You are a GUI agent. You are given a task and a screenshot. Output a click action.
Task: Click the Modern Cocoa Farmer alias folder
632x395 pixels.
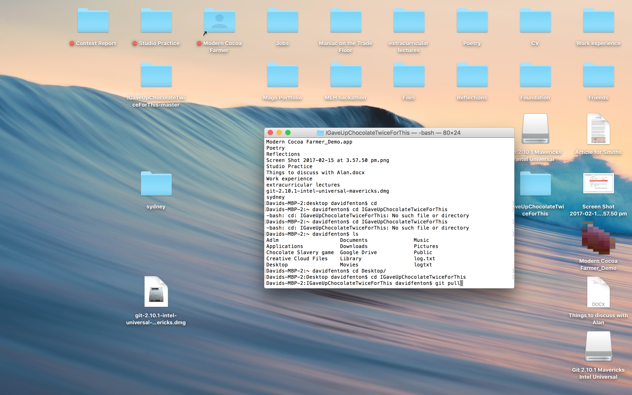(x=219, y=21)
